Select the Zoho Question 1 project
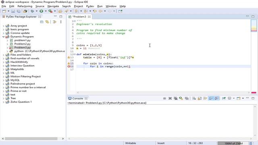Image resolution: width=258 pixels, height=145 pixels. click(x=21, y=102)
